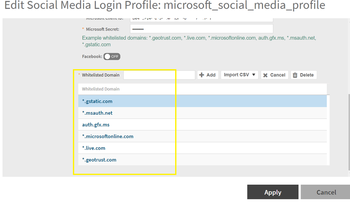Click the dialog's right-edge scrollbar
This screenshot has height=207, width=350.
[x=348, y=133]
